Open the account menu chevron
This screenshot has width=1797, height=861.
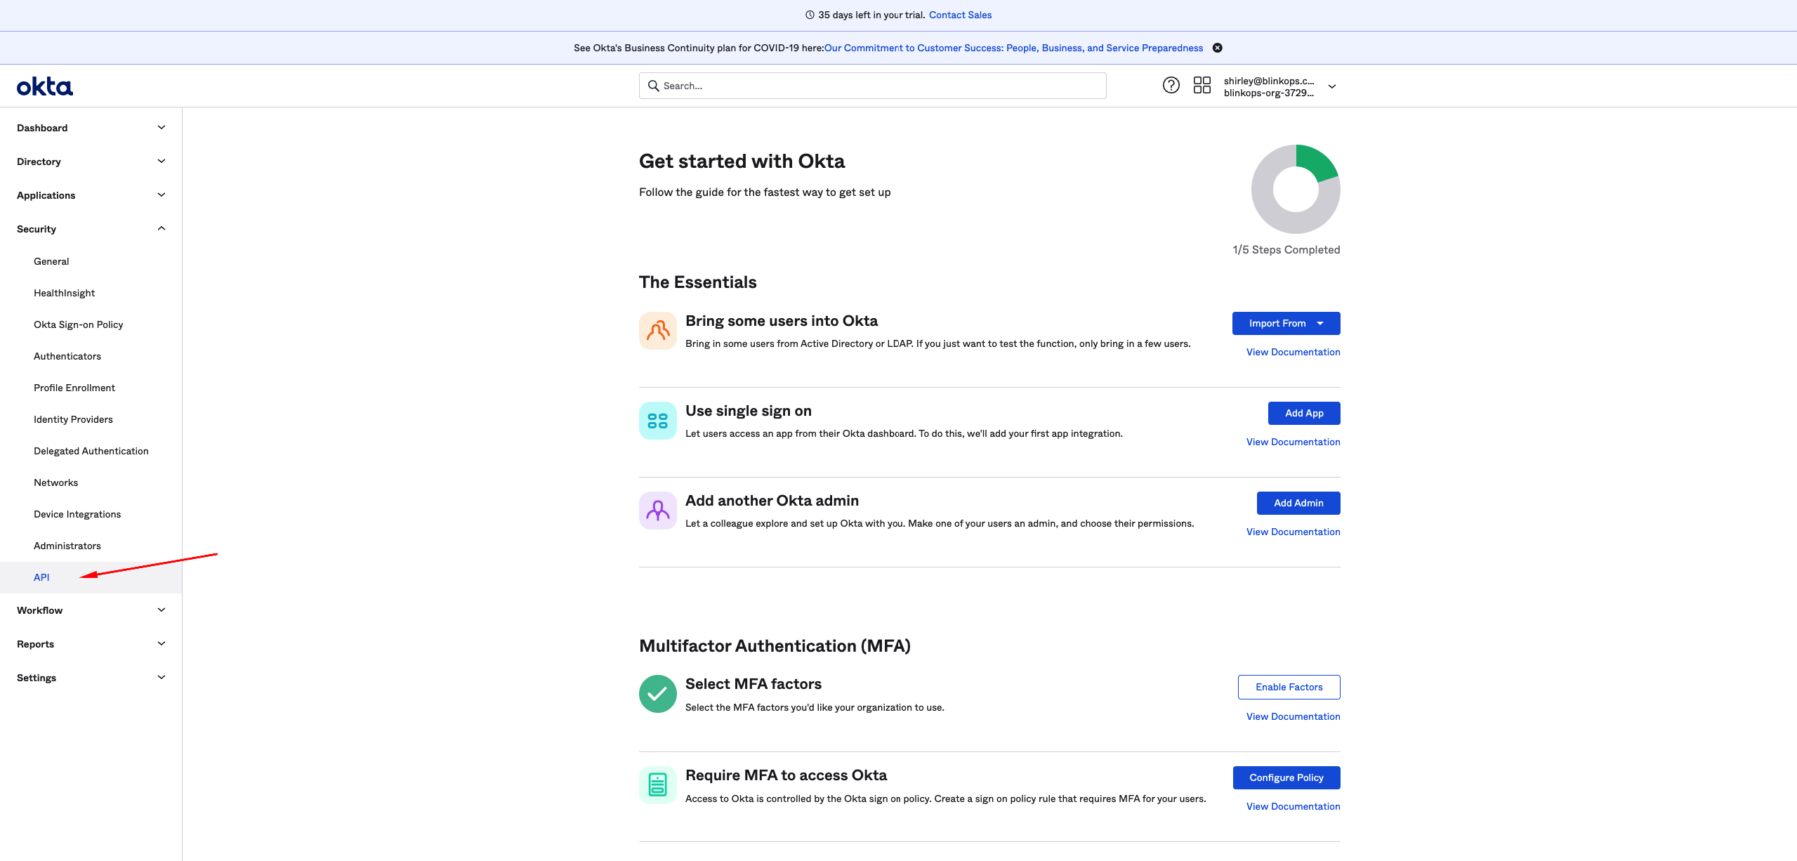1332,86
